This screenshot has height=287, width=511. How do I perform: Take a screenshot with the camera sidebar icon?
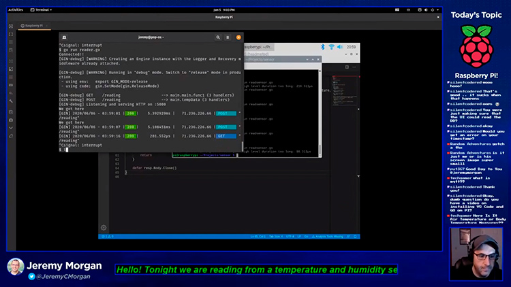(x=11, y=120)
